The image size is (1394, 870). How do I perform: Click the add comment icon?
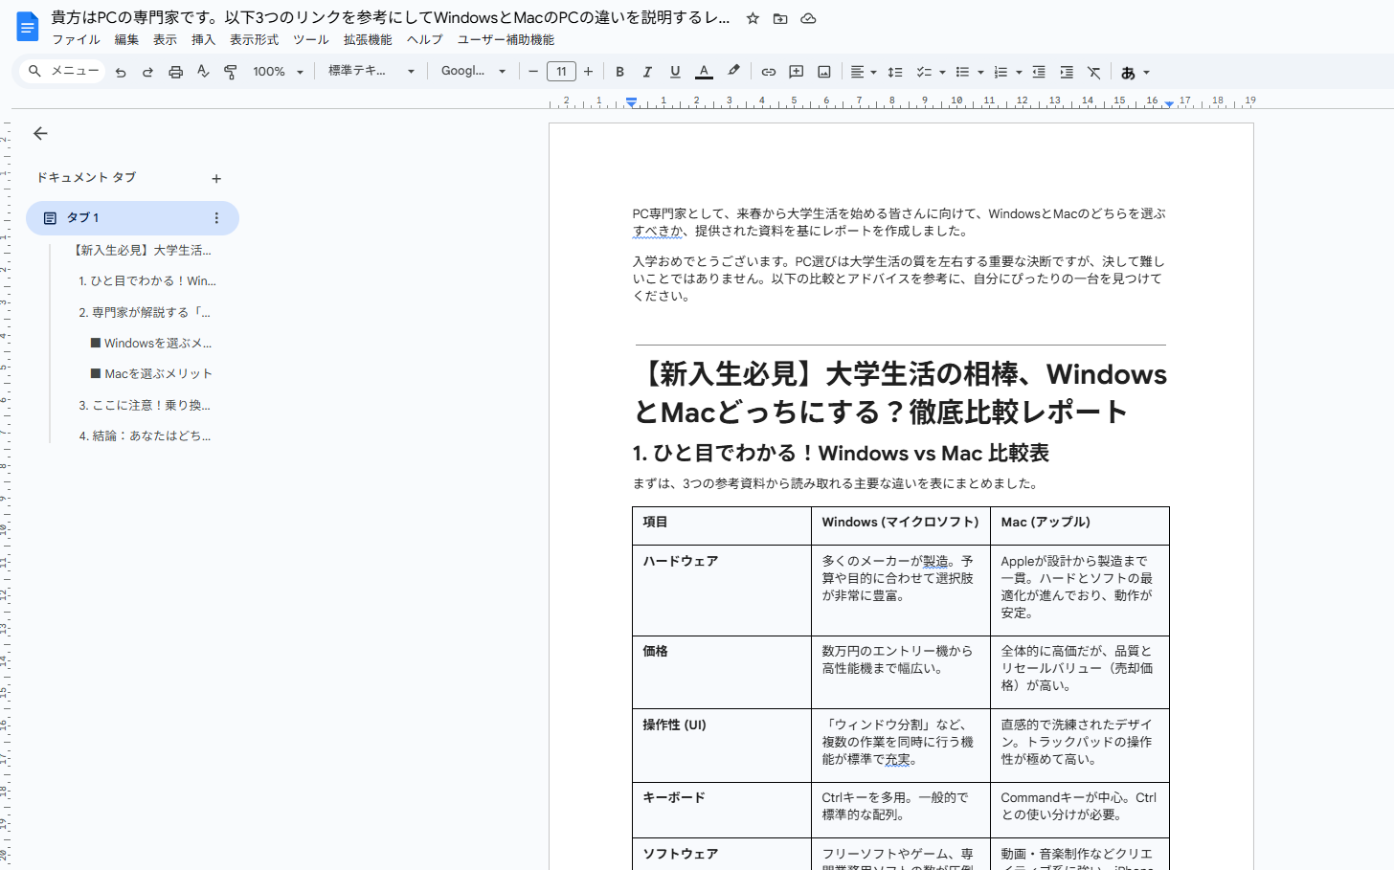796,72
